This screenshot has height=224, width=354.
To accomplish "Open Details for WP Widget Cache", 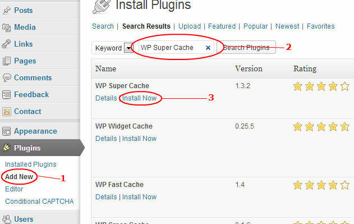I will coord(106,138).
